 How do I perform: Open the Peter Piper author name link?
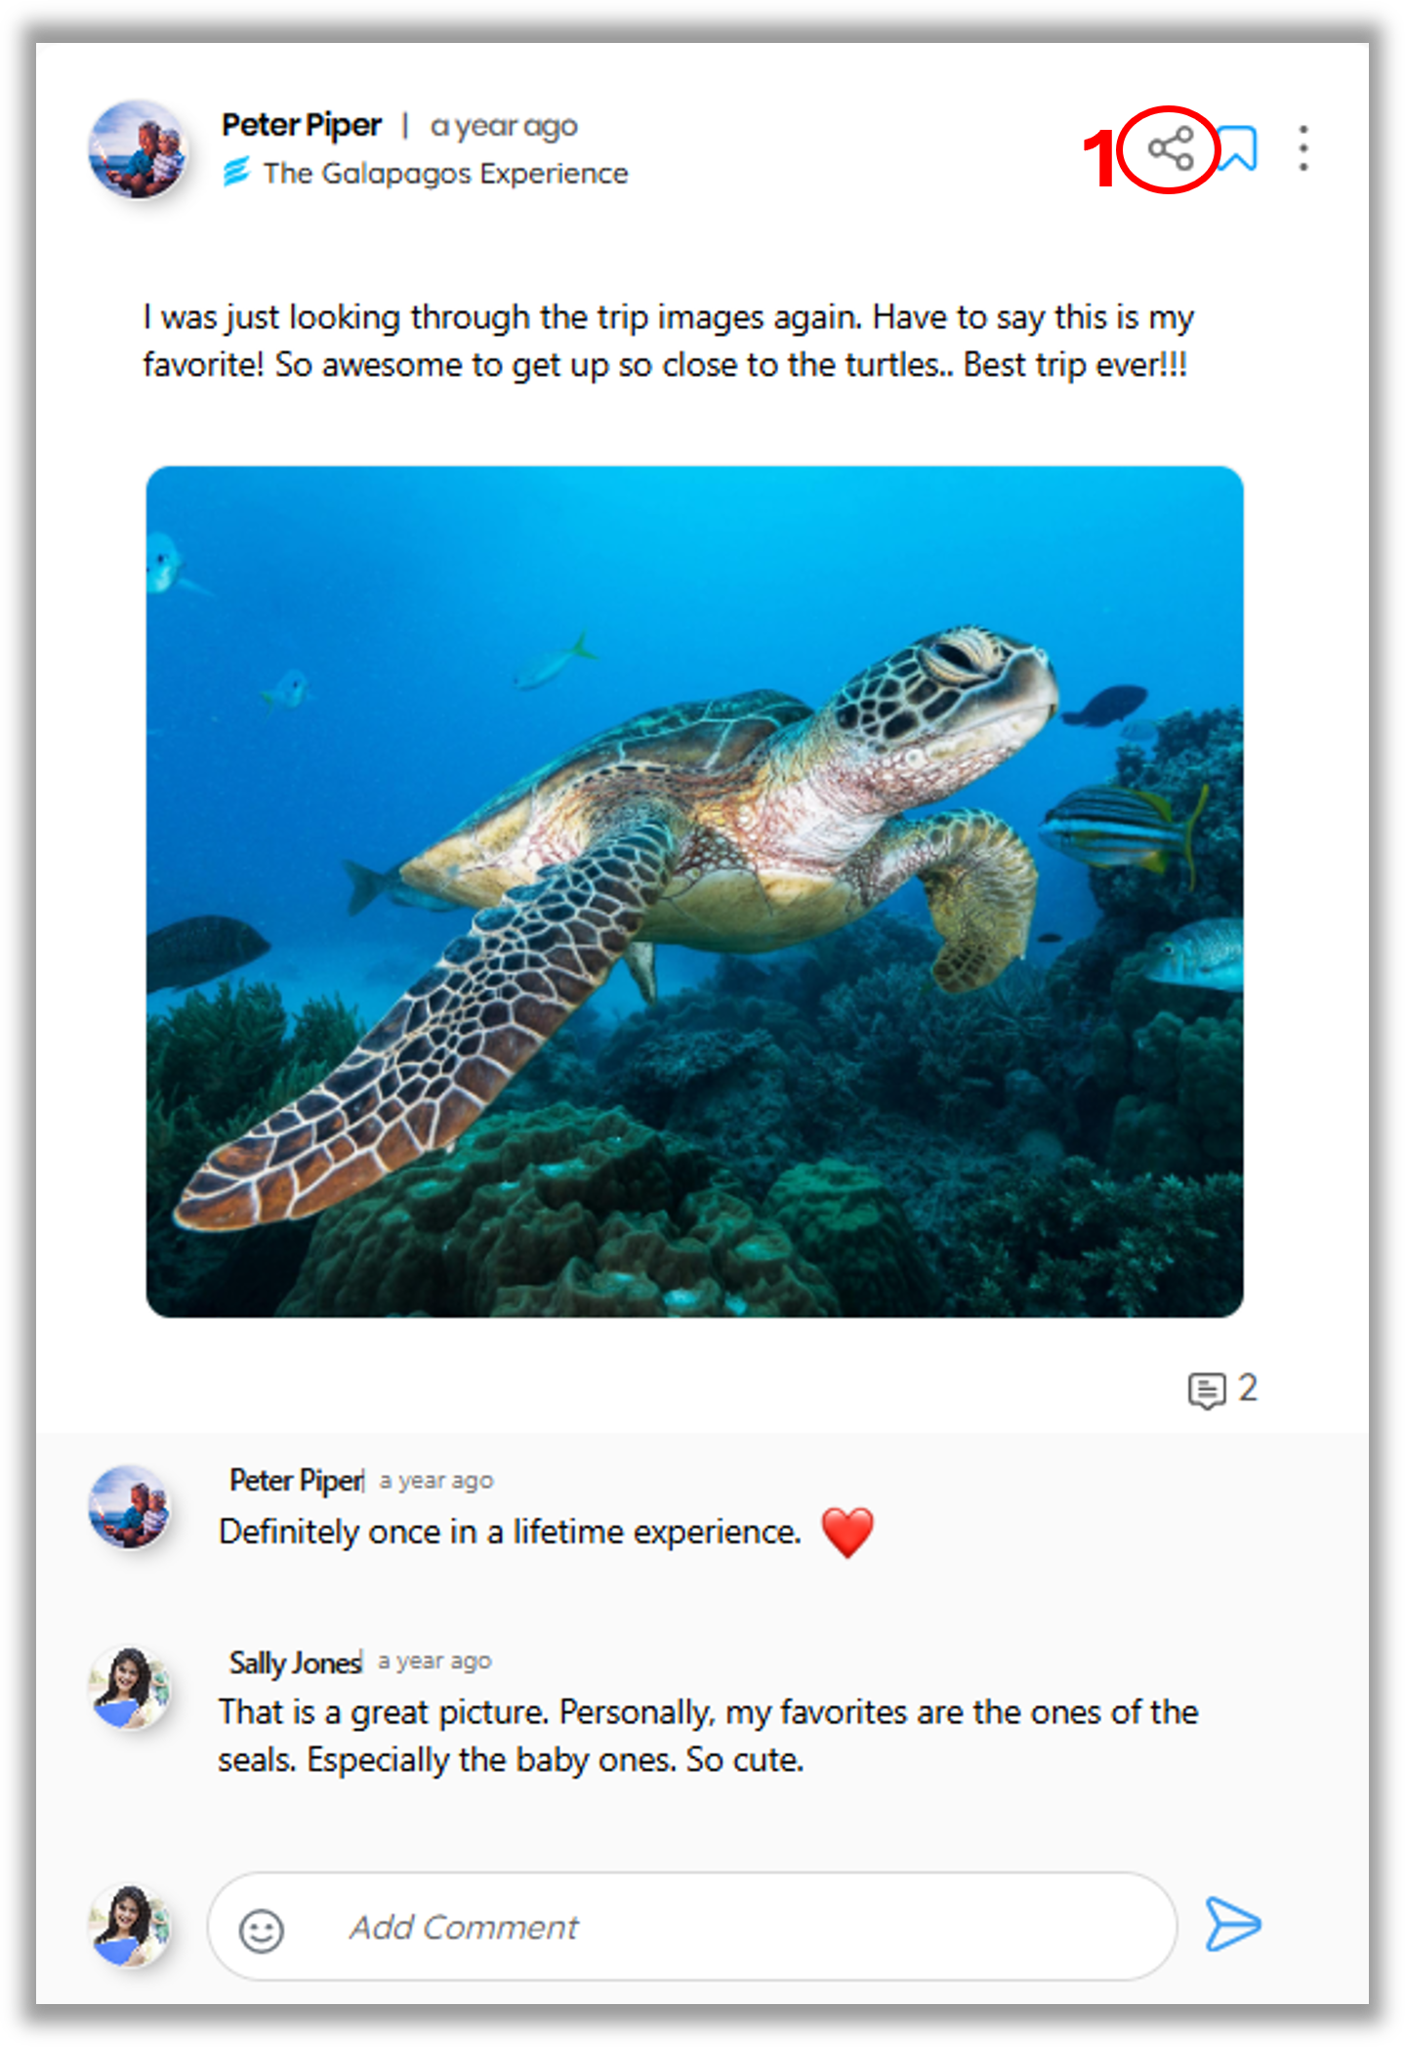301,126
